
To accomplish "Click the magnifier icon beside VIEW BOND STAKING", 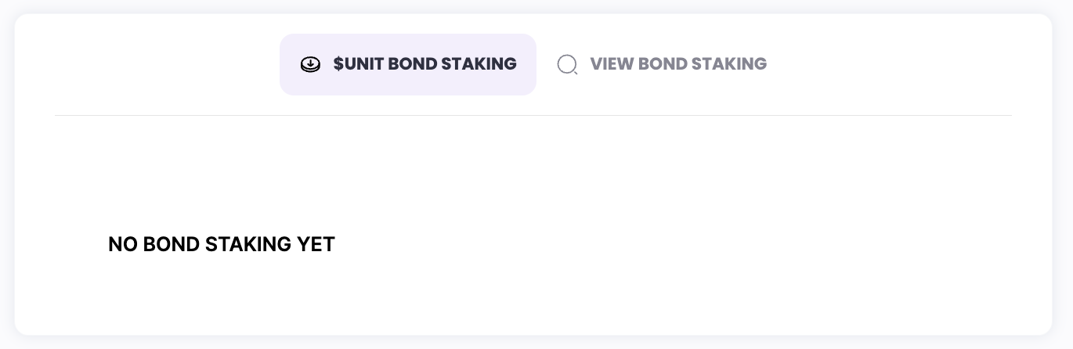I will (x=567, y=65).
